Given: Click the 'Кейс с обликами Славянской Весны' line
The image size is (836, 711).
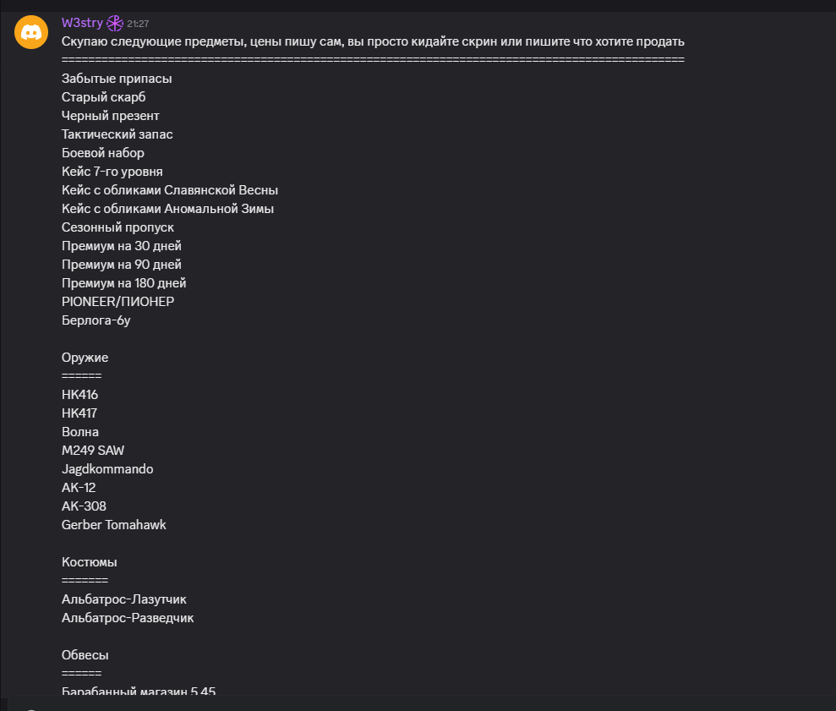Looking at the screenshot, I should click(x=170, y=190).
